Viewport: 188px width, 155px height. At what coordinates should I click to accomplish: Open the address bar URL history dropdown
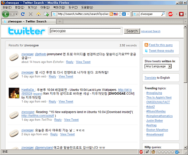point(128,14)
